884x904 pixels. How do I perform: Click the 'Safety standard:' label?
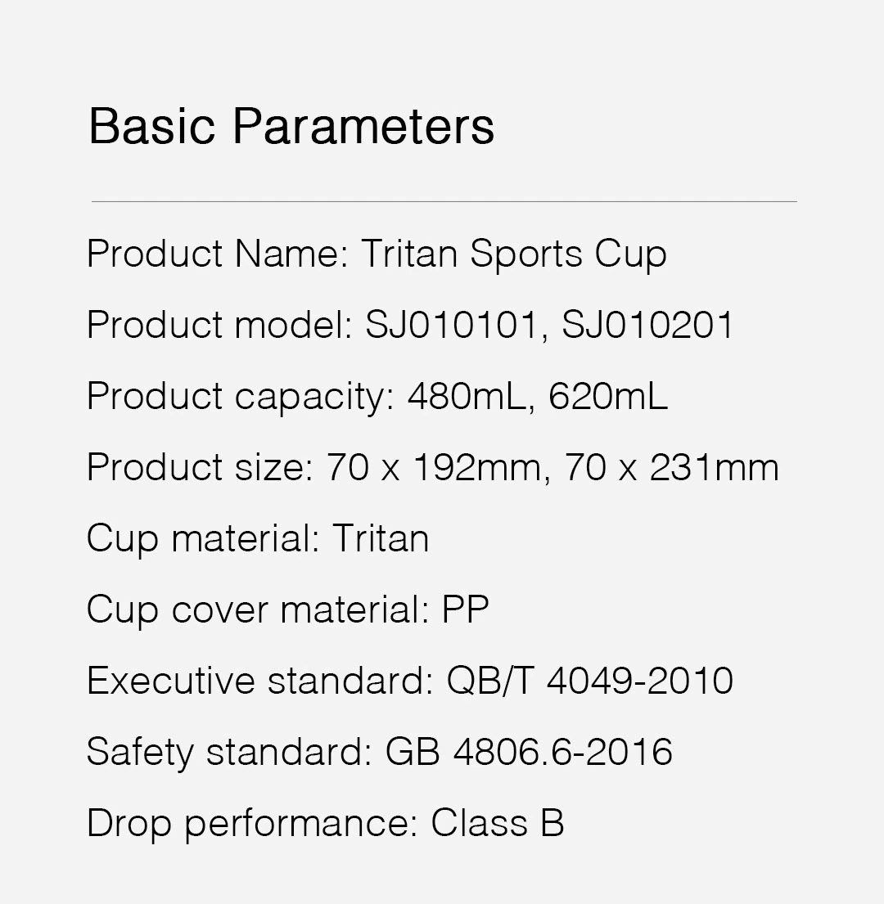point(229,753)
